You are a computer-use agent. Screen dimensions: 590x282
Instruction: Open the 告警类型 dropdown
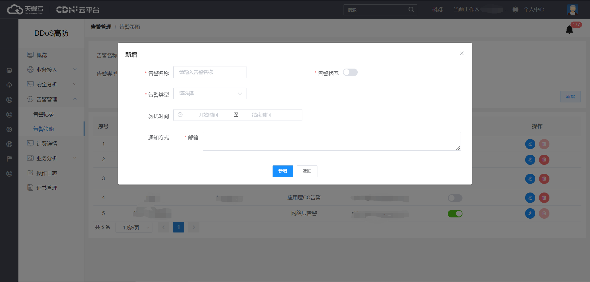tap(210, 93)
